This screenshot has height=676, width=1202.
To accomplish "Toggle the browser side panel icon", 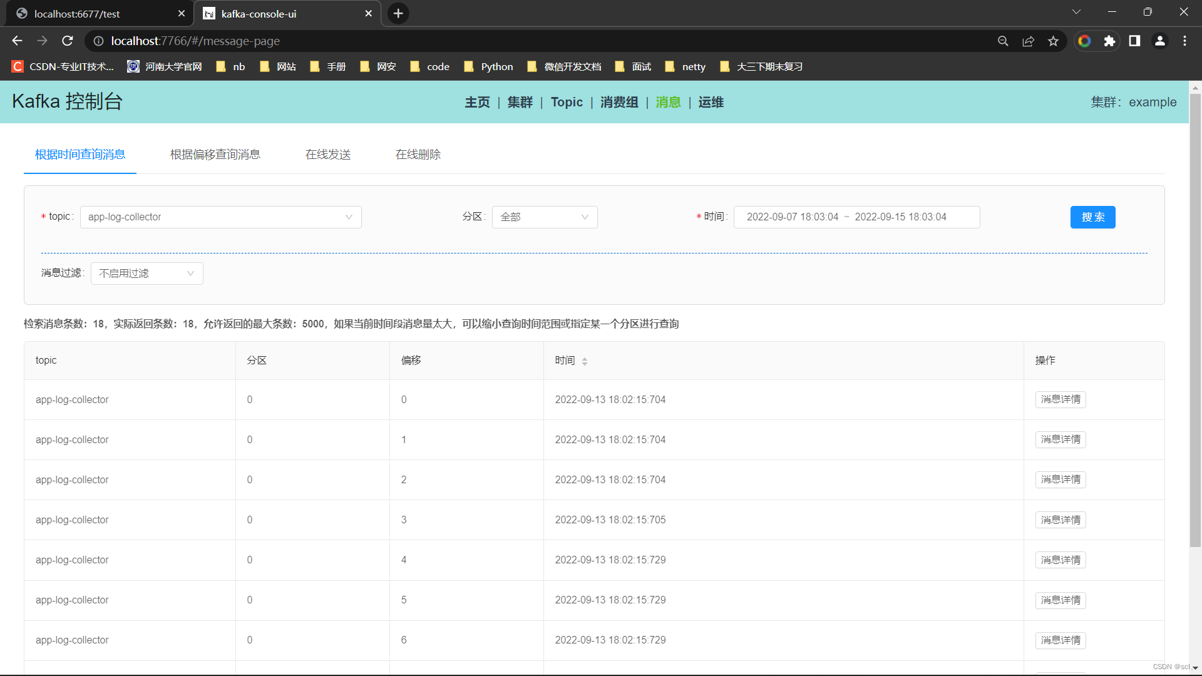I will 1134,41.
